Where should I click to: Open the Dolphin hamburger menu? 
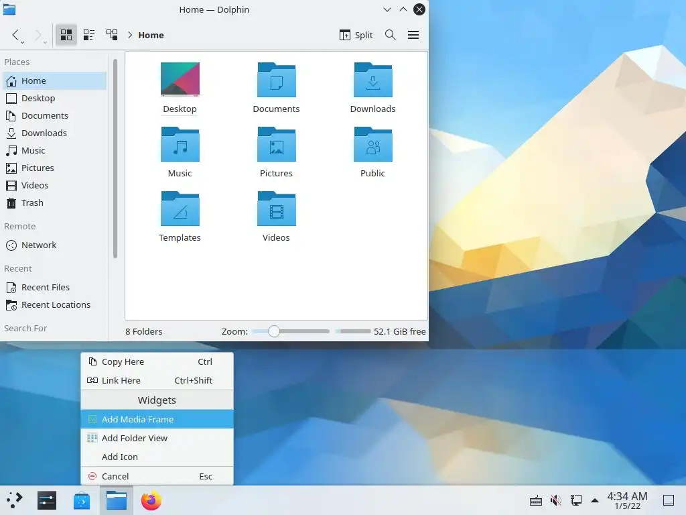click(413, 35)
